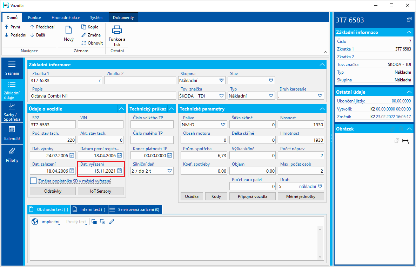This screenshot has width=416, height=267.
Task: Copy the record using Kopie
Action: [90, 27]
